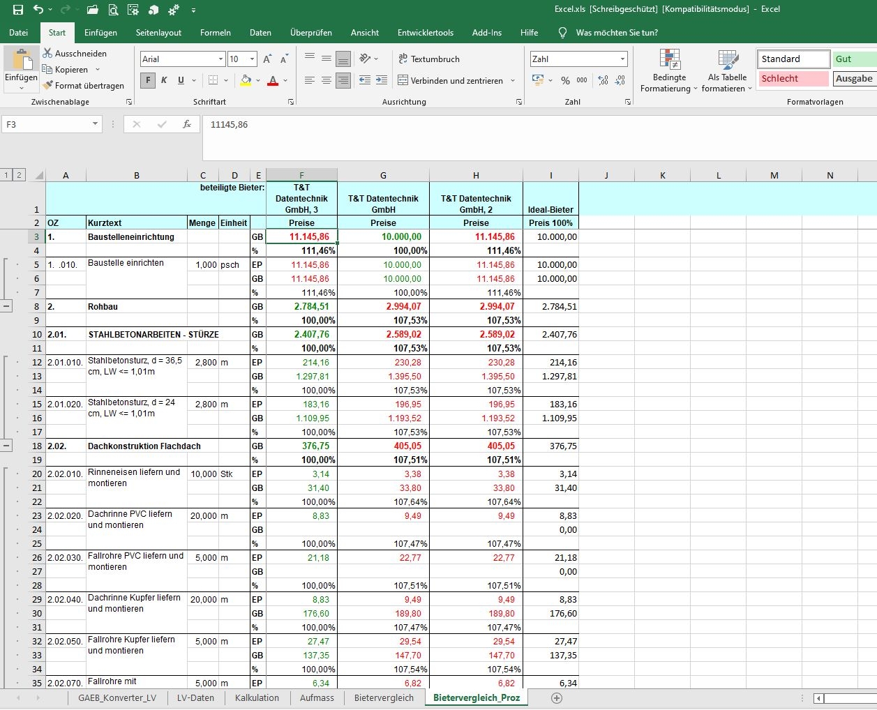Open the number format dropdown Zahl
This screenshot has width=877, height=710.
622,59
